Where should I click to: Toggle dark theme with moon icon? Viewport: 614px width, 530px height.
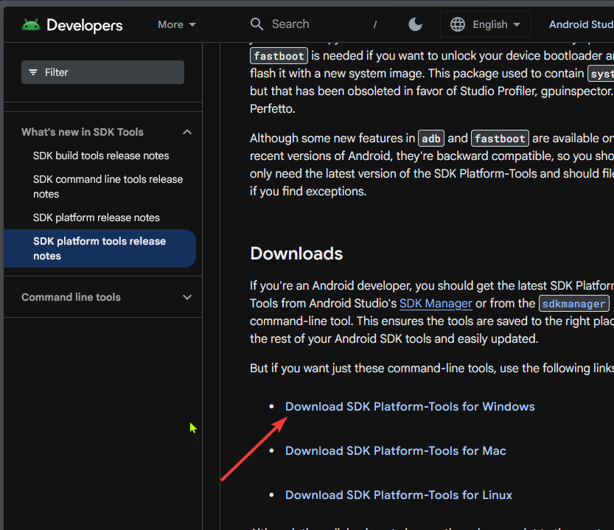[416, 24]
